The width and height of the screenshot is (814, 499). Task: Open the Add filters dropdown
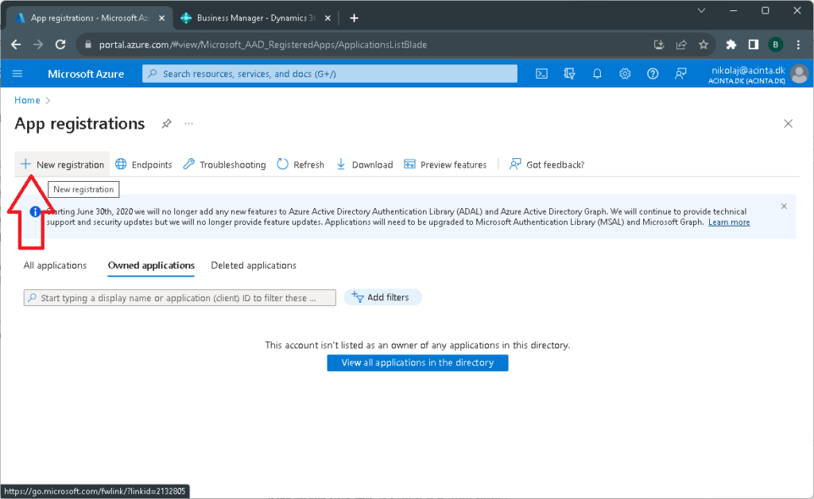pos(382,296)
